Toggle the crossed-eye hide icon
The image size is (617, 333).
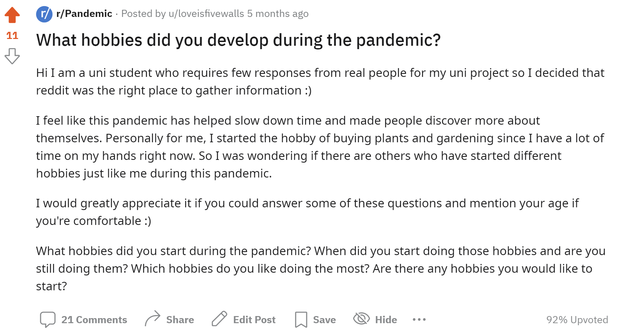[x=361, y=319]
